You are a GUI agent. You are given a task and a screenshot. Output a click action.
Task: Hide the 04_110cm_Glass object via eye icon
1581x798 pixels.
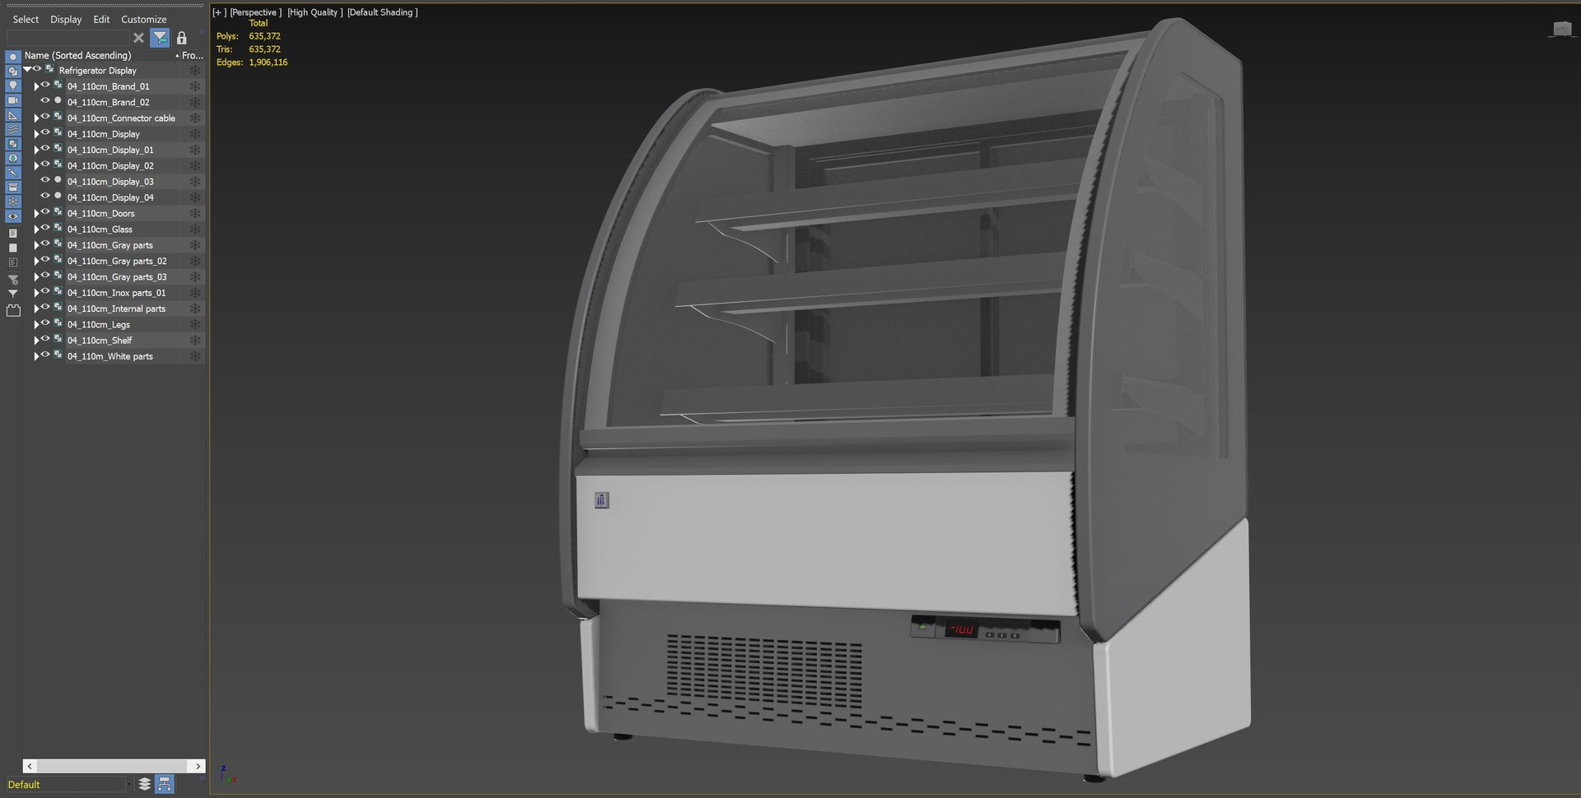click(45, 229)
